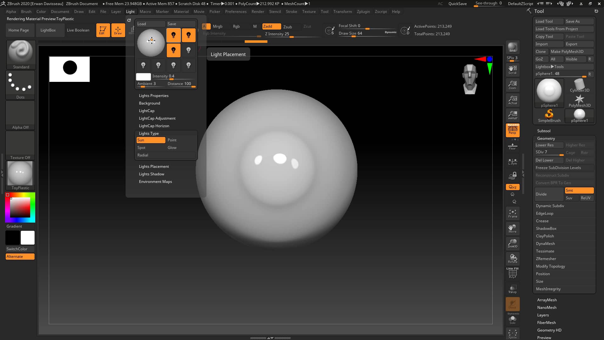
Task: Open the Preferences menu
Action: pos(236,12)
